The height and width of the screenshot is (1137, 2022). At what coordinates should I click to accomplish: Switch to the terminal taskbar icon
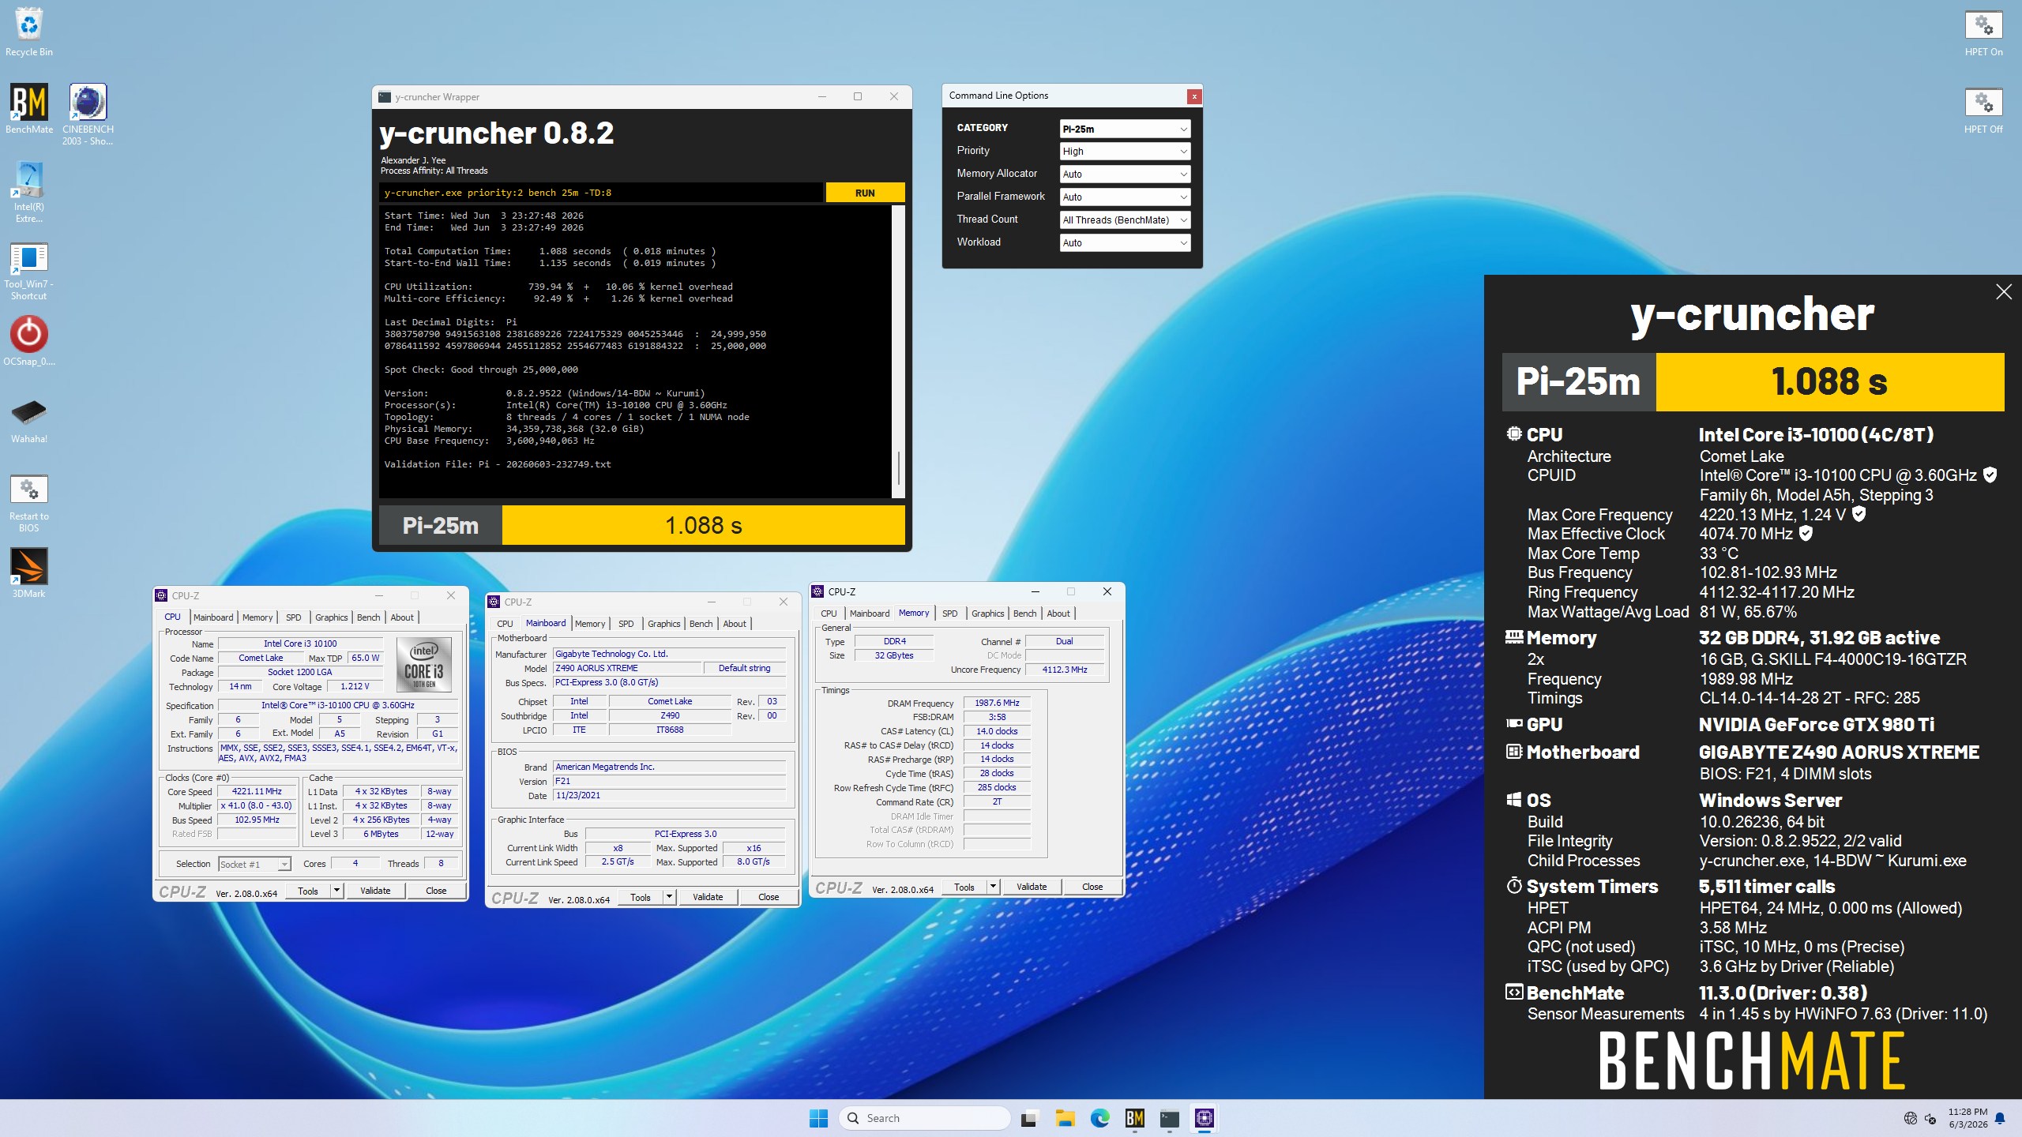tap(1170, 1118)
